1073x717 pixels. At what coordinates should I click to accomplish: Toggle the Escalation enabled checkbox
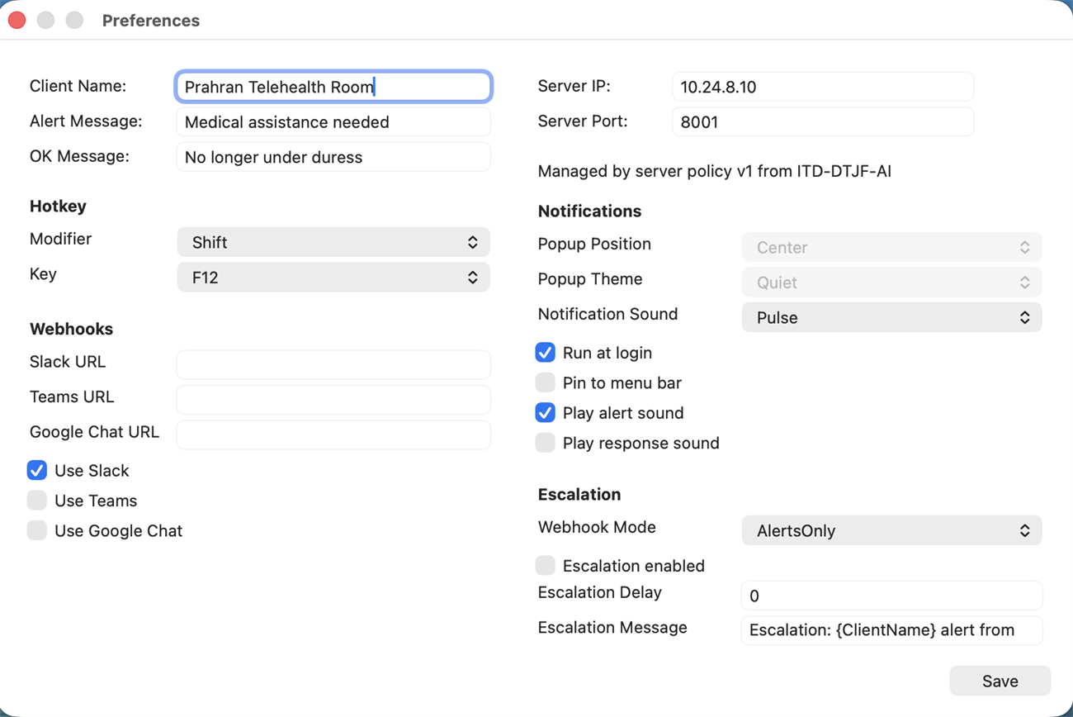(545, 566)
